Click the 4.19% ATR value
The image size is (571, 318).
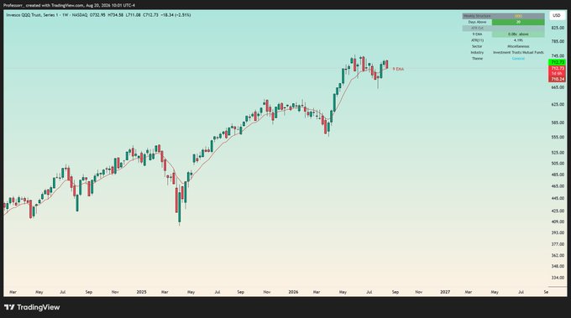(518, 40)
